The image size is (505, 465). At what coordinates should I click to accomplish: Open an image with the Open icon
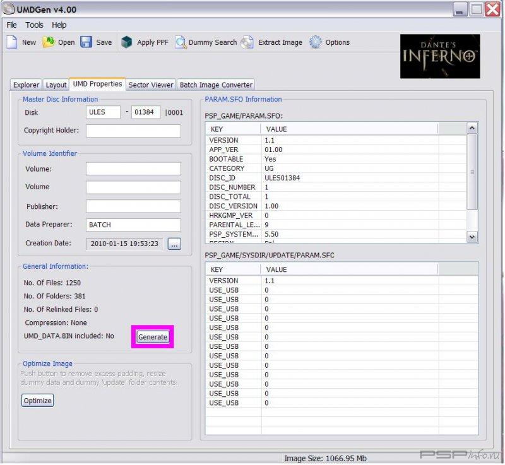[49, 42]
